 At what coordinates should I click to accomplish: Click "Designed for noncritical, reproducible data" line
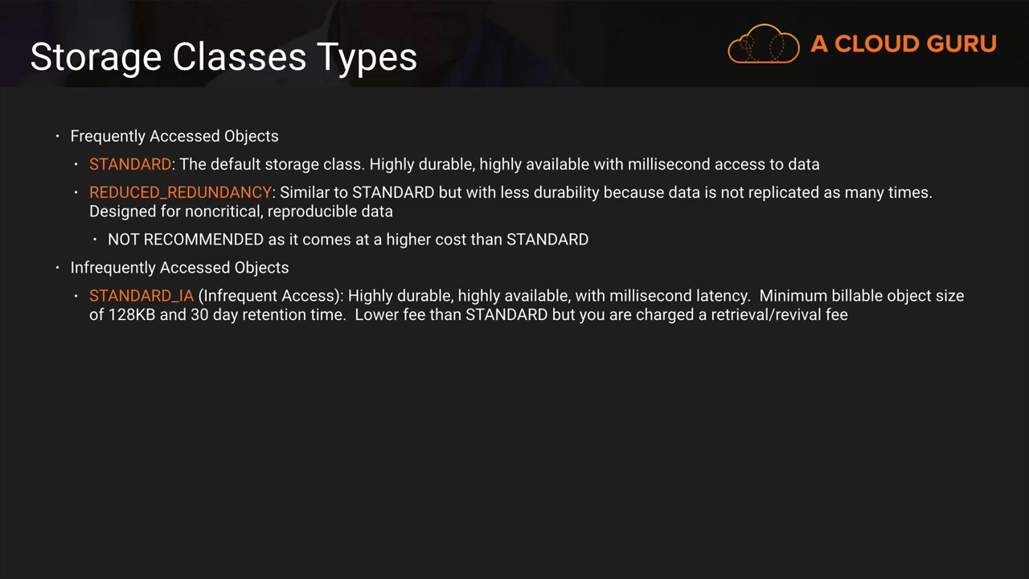(241, 211)
